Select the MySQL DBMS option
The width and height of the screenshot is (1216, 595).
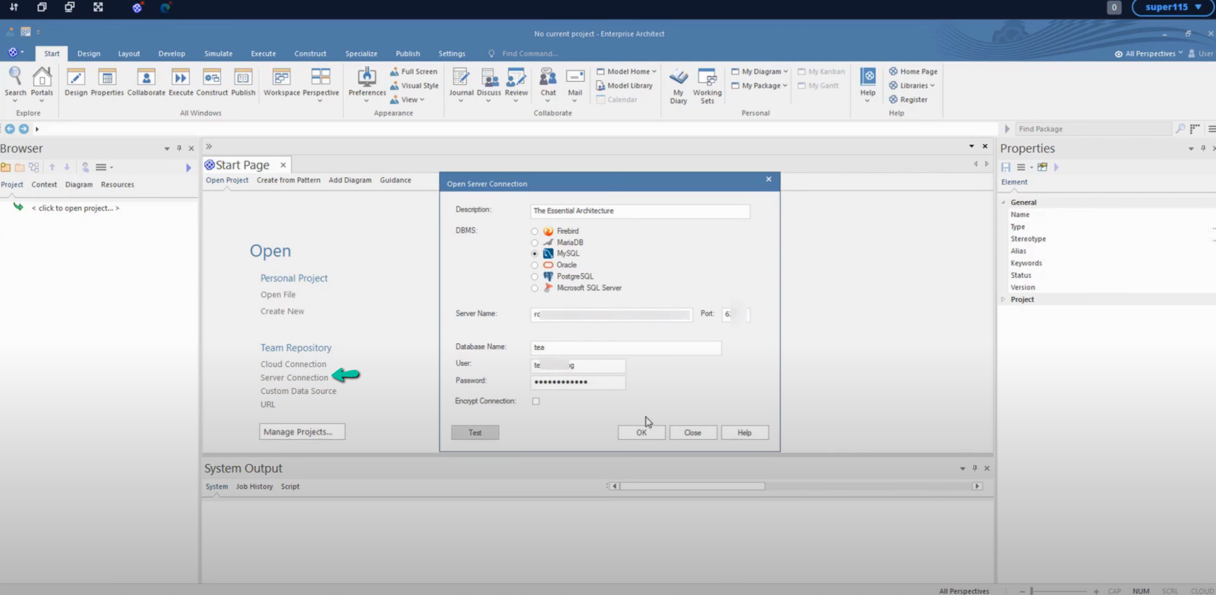tap(534, 254)
